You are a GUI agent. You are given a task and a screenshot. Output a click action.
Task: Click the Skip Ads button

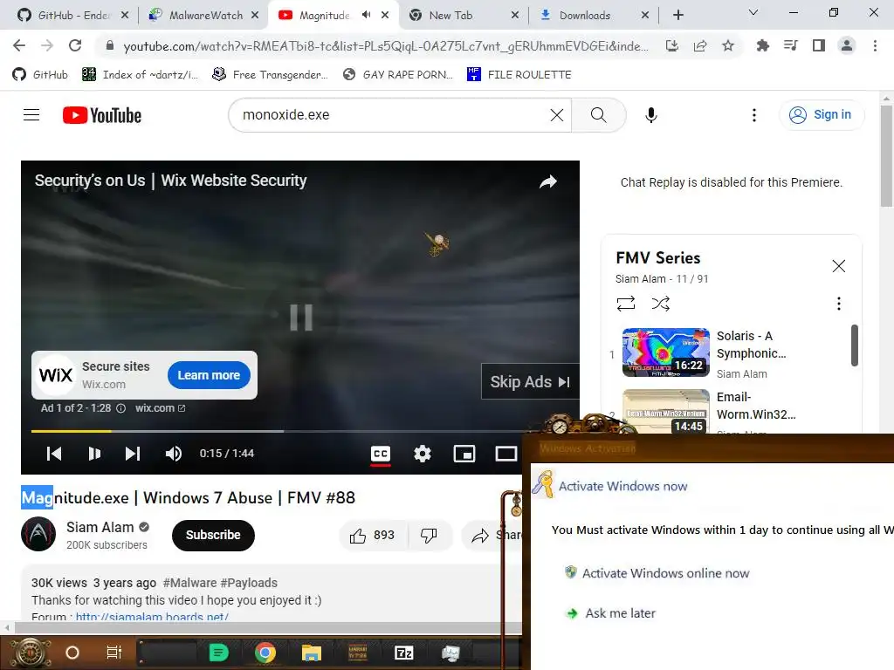(x=530, y=382)
